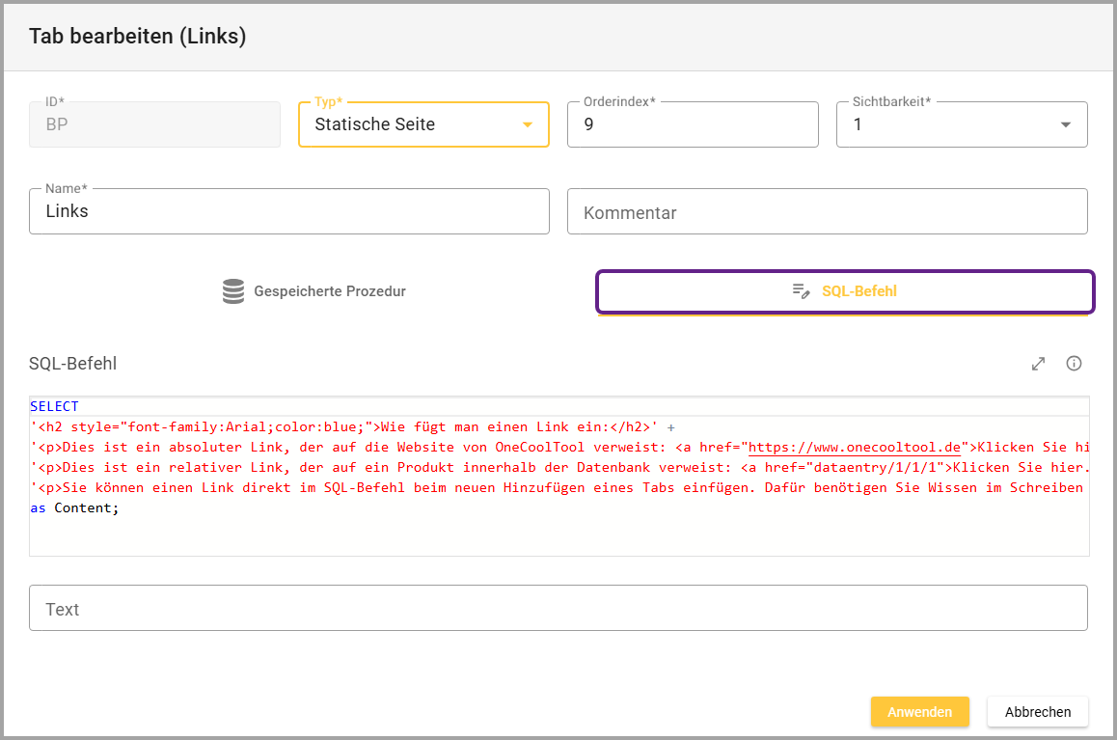Screen dimensions: 1117x740
Task: Click the info icon beside SQL-Befehl
Action: (1074, 364)
